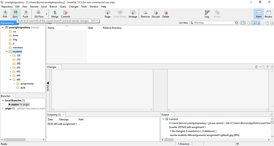
Task: Select the css folder
Action: pos(13,31)
